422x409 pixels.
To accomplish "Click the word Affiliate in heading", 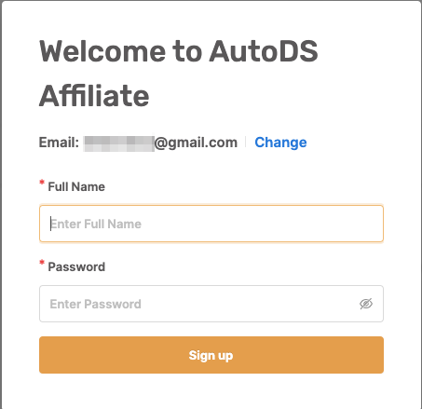I will [x=94, y=96].
